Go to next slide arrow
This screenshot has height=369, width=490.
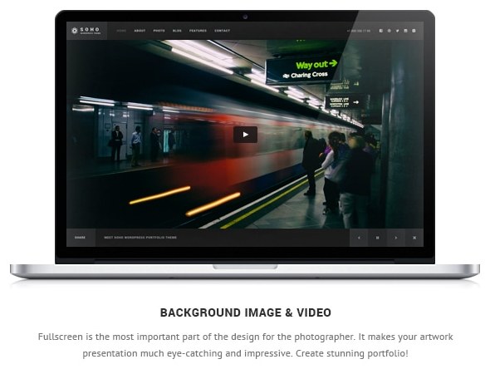[x=396, y=238]
